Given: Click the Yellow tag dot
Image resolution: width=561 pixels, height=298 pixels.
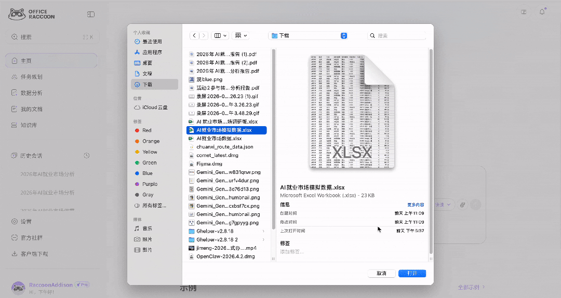Looking at the screenshot, I should point(137,152).
